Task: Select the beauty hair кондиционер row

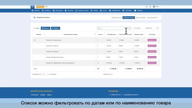Action: click(x=96, y=40)
